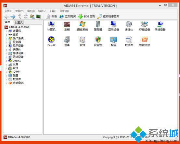Click the refresh icon in toolbar
Viewport: 180px width, 144px height.
pyautogui.click(x=26, y=17)
